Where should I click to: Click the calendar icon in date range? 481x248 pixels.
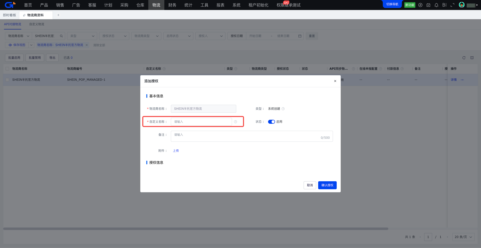click(x=300, y=36)
